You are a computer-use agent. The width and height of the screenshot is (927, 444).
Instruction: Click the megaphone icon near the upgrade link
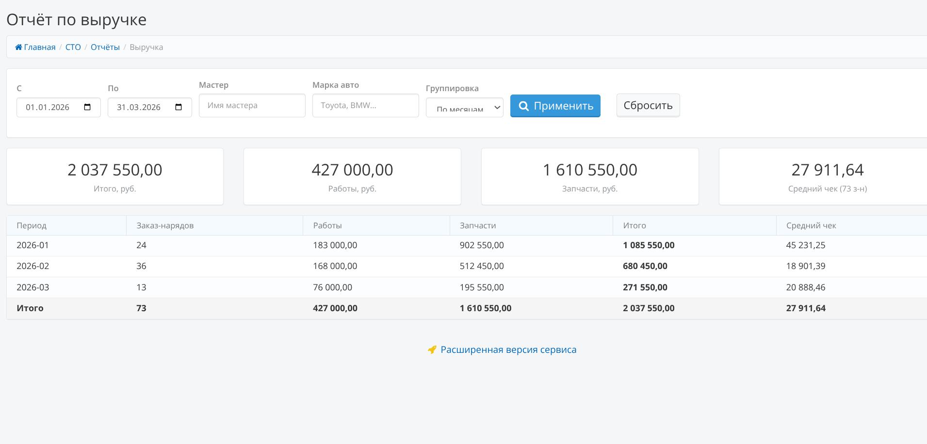(432, 349)
